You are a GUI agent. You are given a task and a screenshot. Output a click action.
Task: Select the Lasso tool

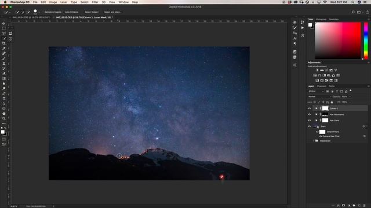[4, 34]
